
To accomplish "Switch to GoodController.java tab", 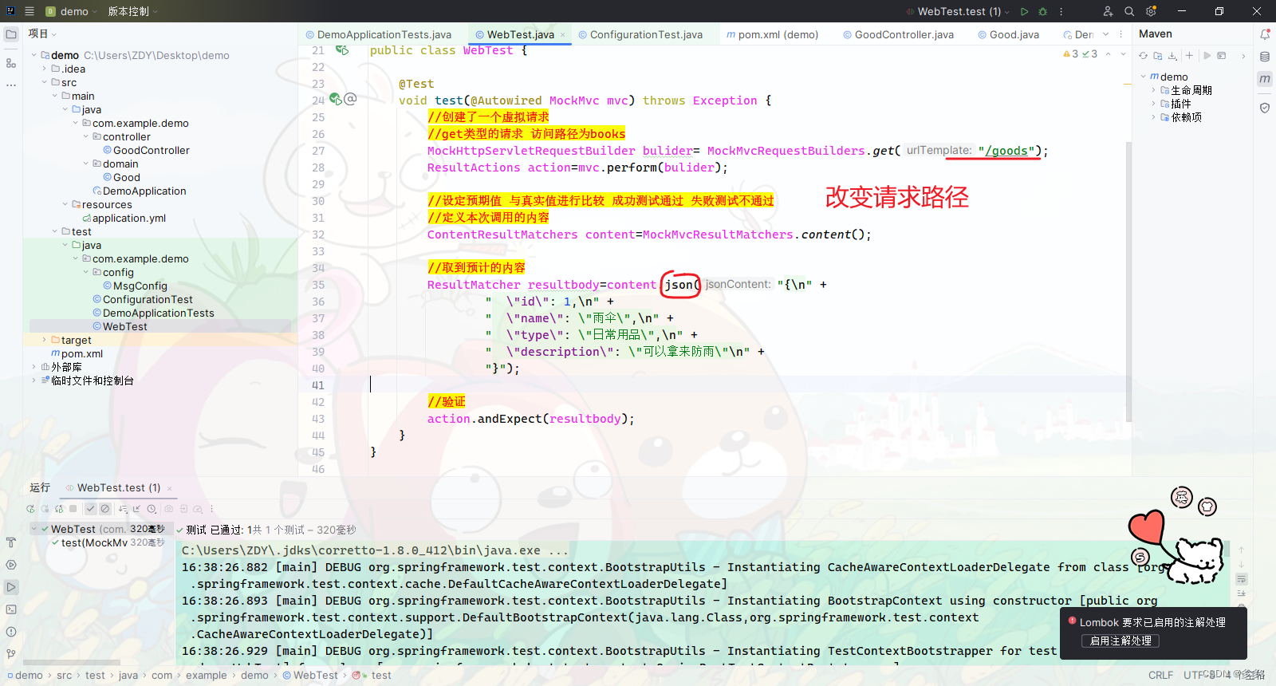I will click(898, 34).
